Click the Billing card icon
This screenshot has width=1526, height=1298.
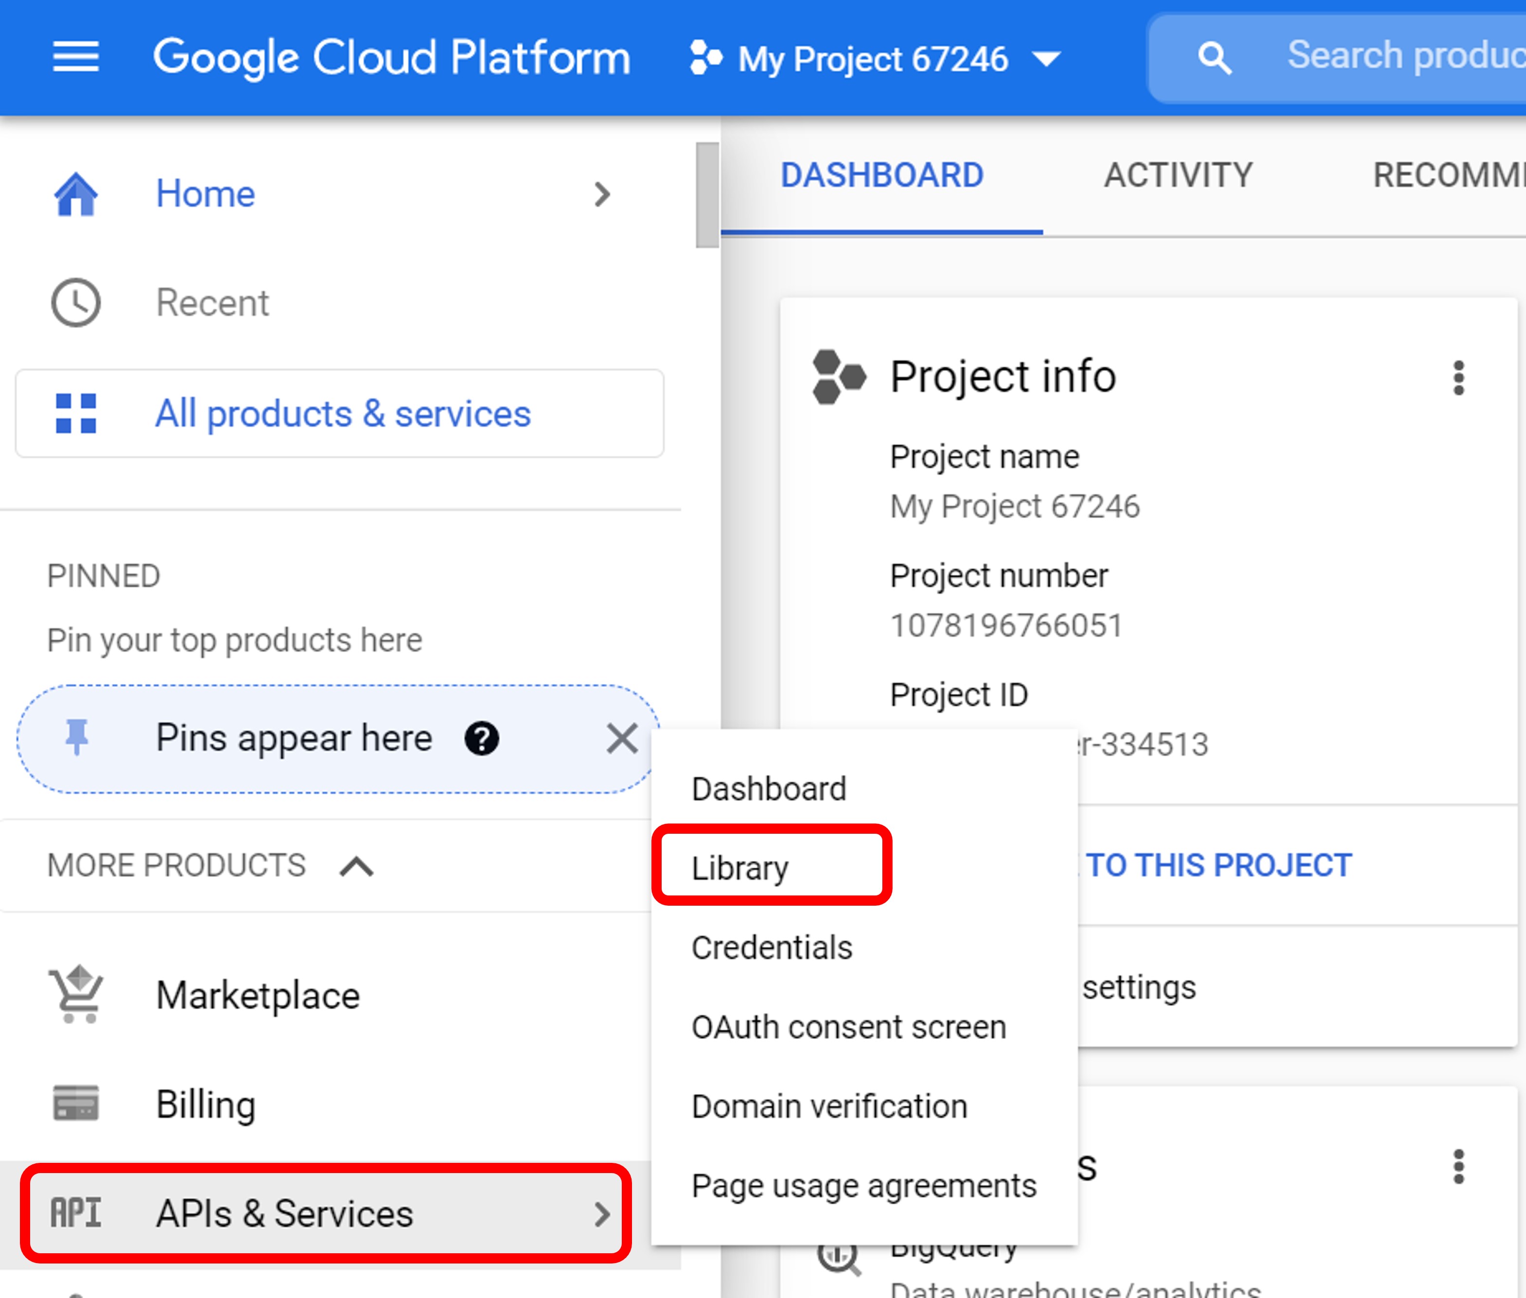(x=76, y=1104)
